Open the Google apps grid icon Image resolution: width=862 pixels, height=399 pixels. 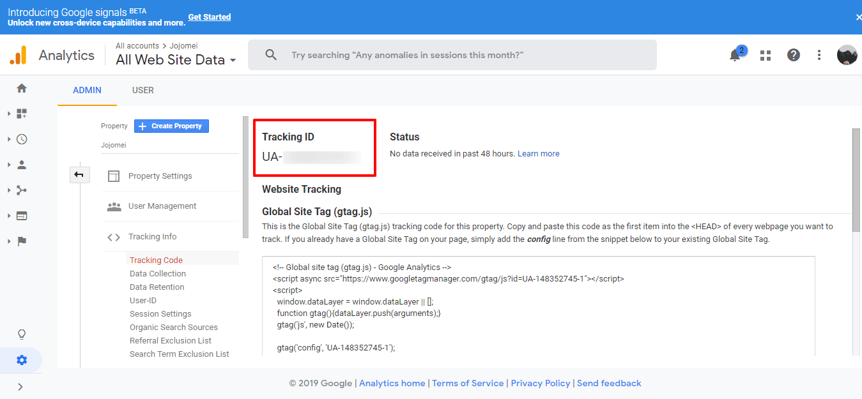point(766,55)
